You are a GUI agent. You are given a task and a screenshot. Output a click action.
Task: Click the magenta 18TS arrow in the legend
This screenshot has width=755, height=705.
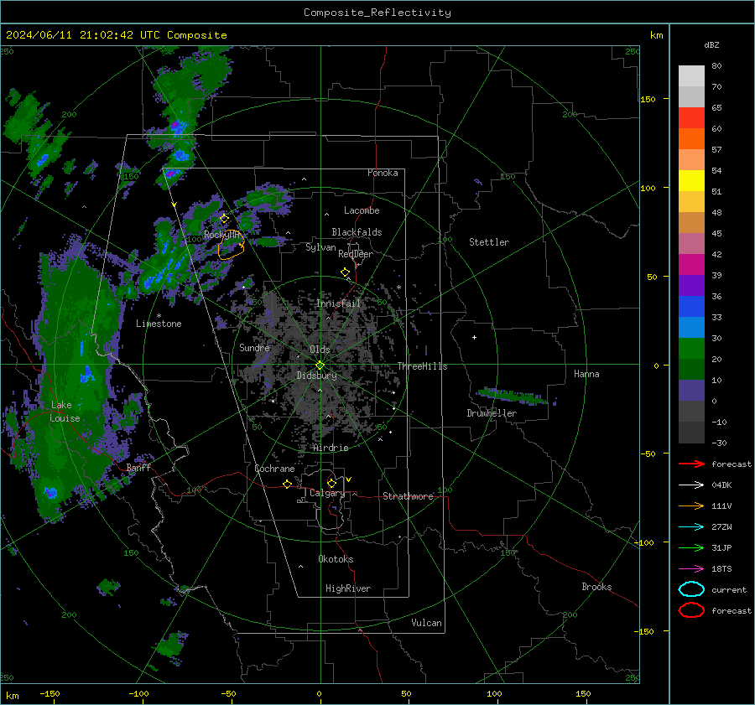[x=691, y=569]
